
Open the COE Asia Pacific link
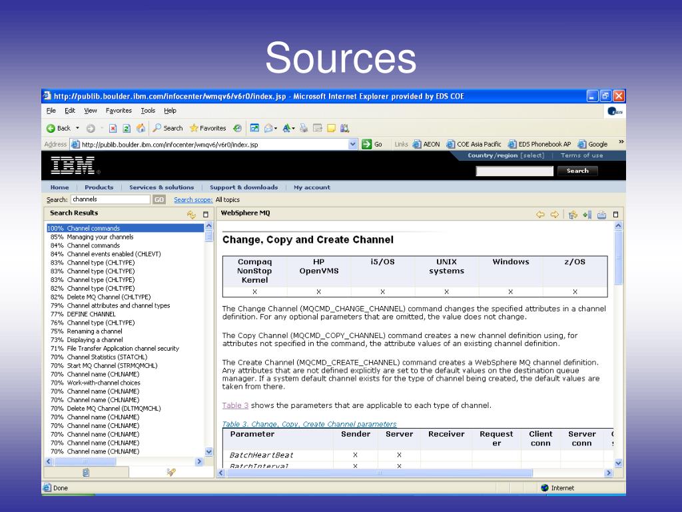474,144
